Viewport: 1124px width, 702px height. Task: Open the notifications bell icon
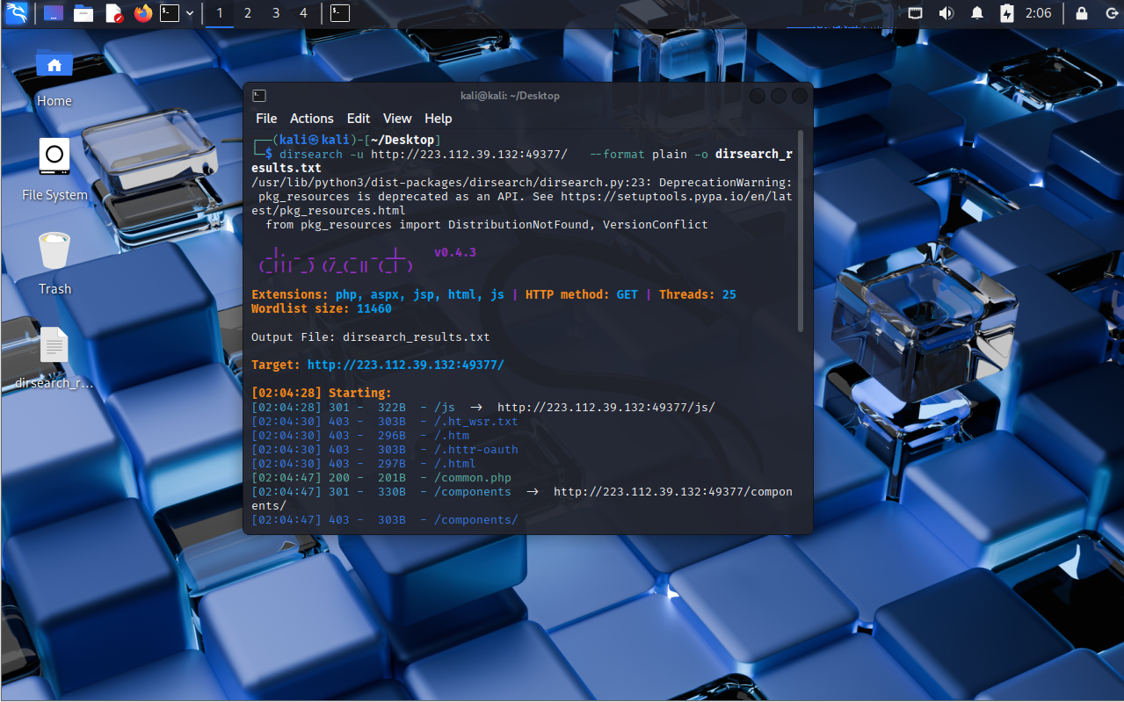pyautogui.click(x=977, y=13)
